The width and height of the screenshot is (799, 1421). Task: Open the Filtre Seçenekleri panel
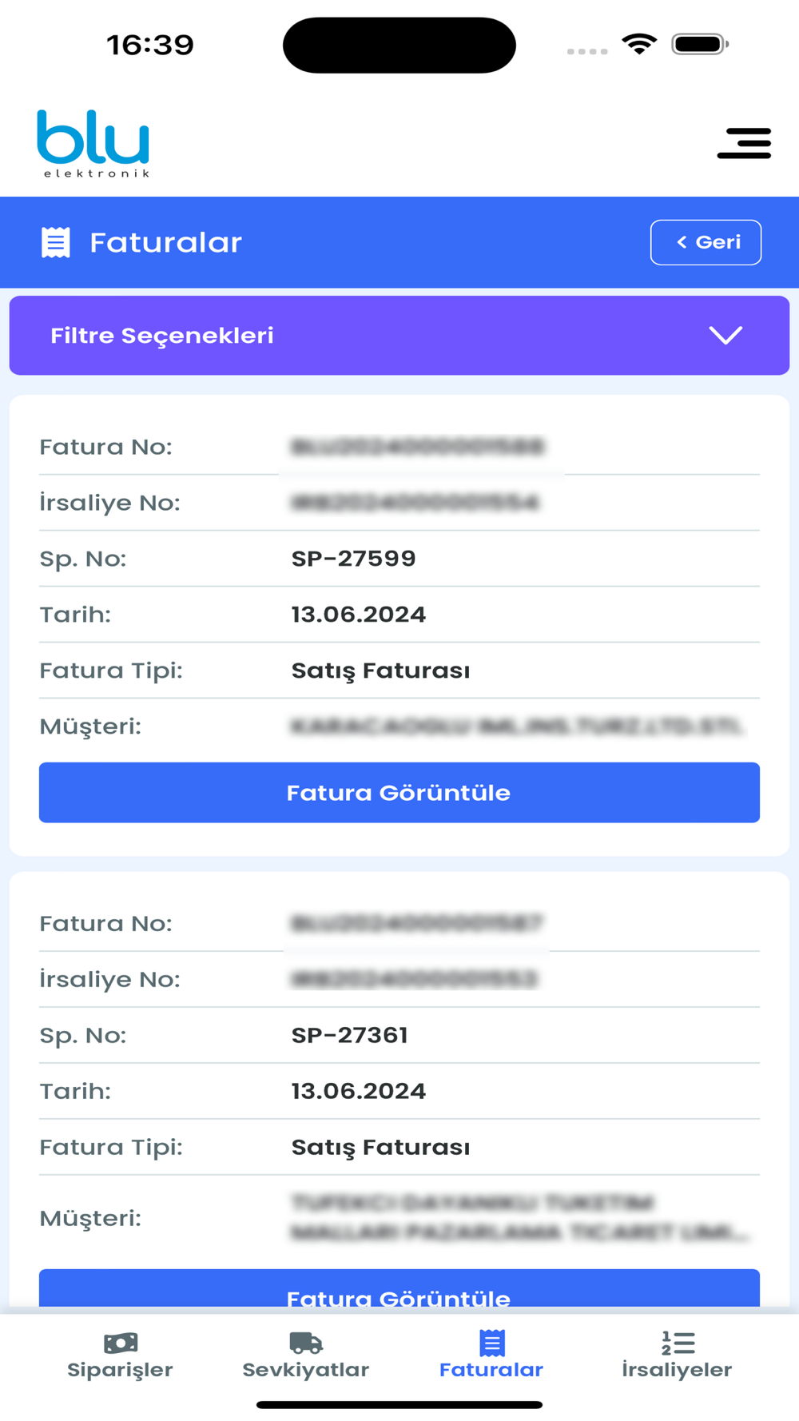coord(399,336)
